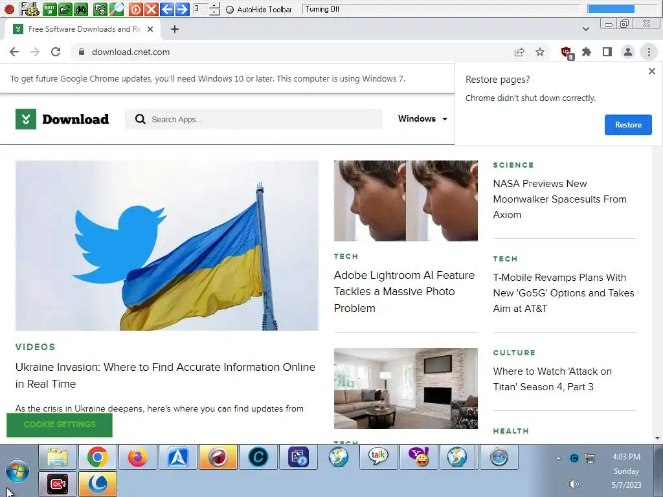Open the Windows Start menu orb

click(x=17, y=470)
